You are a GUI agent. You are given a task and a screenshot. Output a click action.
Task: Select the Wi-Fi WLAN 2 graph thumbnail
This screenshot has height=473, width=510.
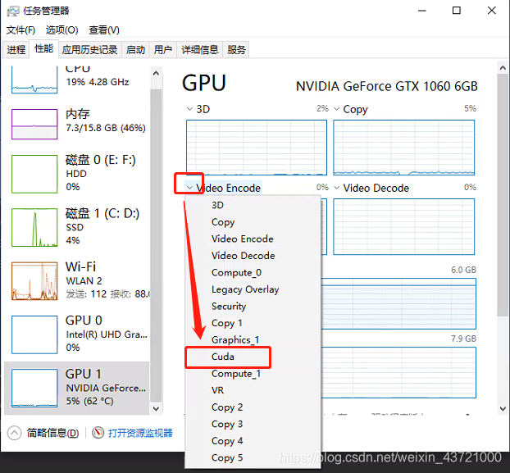tap(34, 281)
